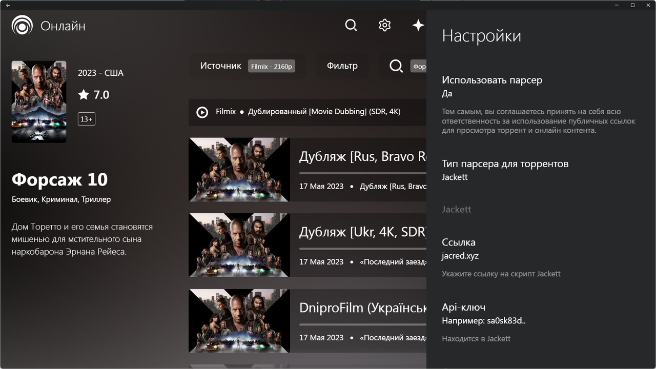The image size is (656, 369).
Task: Click the Форсаж 10 poster thumbnail
Action: coord(39,101)
